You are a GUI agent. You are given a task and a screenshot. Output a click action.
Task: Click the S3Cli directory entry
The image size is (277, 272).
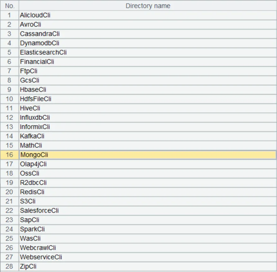[x=148, y=201]
